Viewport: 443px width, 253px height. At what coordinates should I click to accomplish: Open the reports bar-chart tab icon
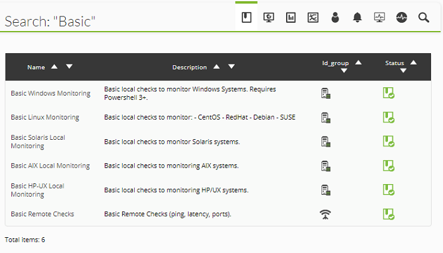tap(290, 18)
